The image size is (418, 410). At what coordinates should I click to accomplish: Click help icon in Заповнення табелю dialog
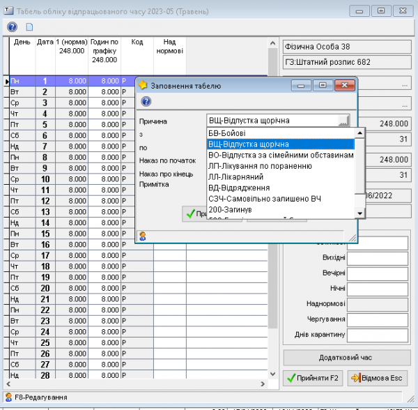(146, 102)
